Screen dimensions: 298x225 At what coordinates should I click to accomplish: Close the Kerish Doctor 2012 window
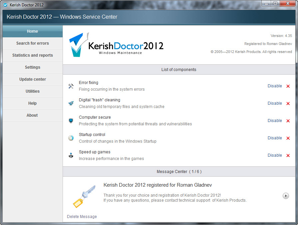pos(288,4)
